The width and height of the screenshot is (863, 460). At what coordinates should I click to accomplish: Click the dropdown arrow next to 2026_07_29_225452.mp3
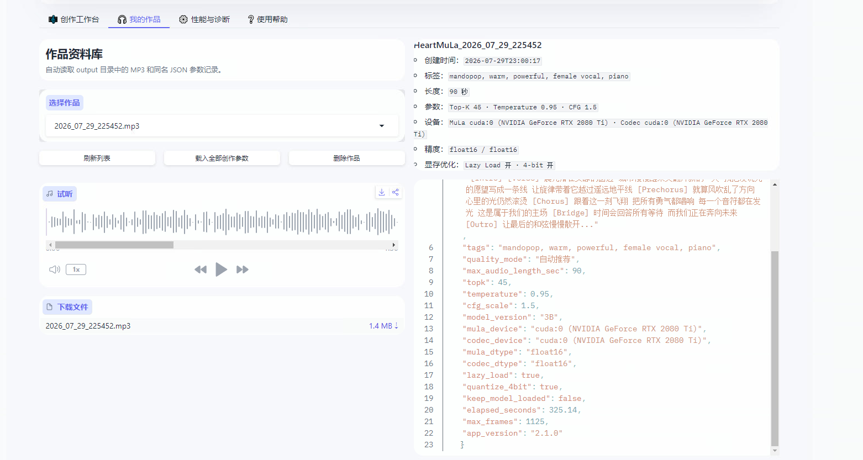click(382, 126)
